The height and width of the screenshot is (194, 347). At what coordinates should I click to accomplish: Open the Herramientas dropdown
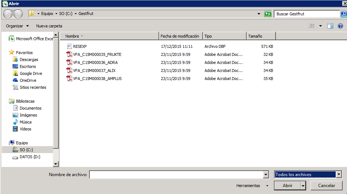click(252, 186)
